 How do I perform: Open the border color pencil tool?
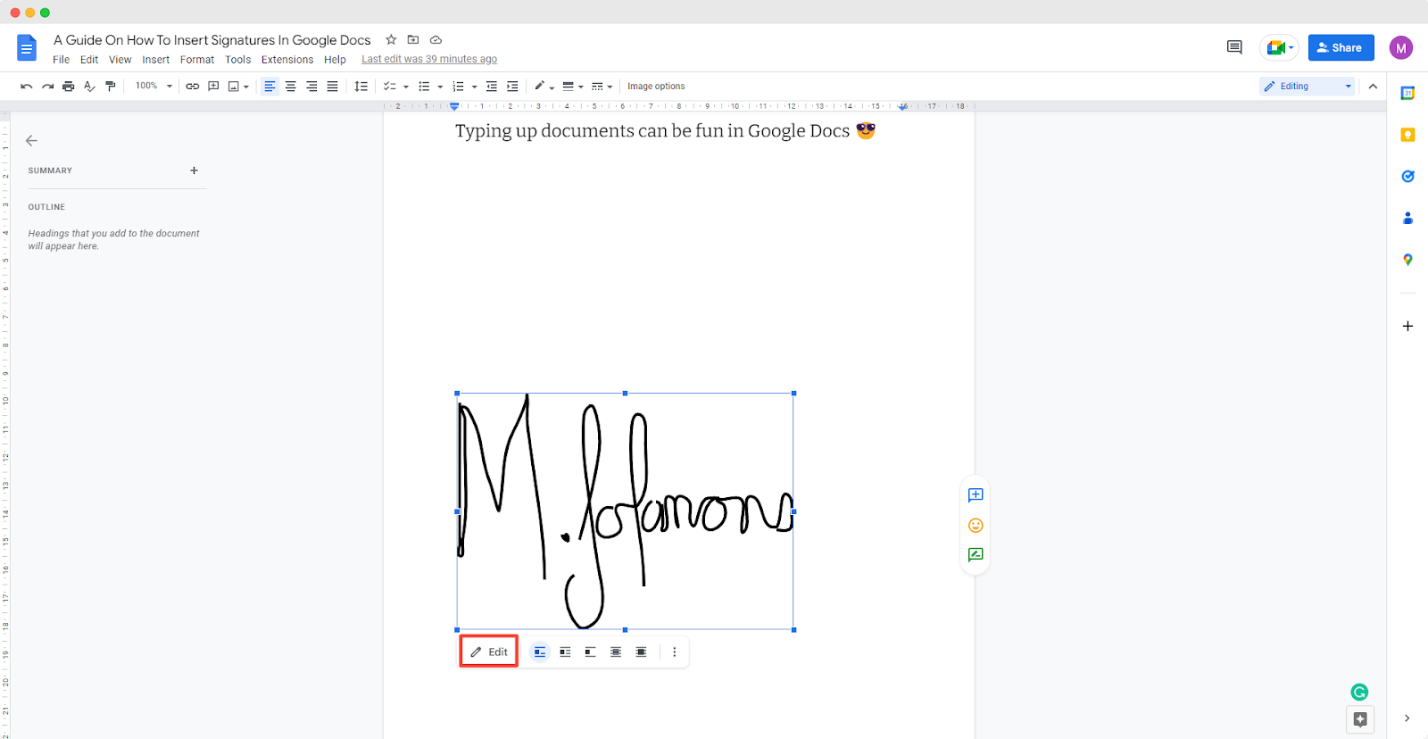tap(544, 87)
